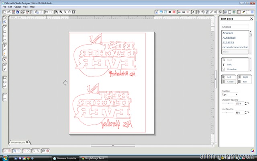Select the Draw a Polygon tool
Viewport: 257px width, 161px height.
coord(5,45)
